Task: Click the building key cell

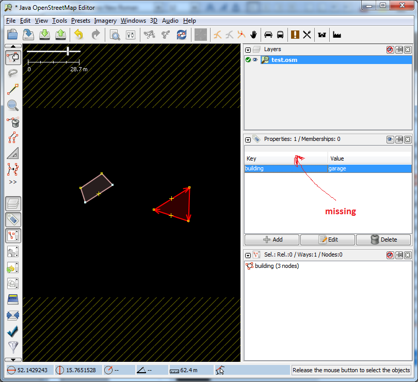Action: (x=286, y=168)
